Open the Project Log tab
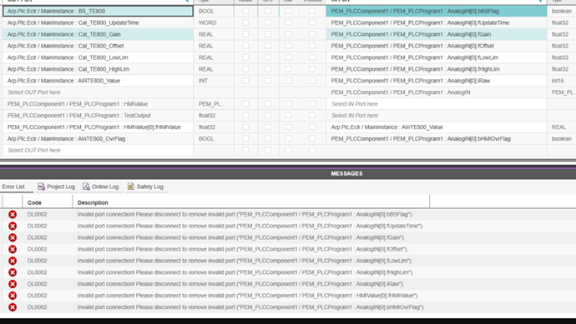The image size is (576, 324). pyautogui.click(x=56, y=187)
